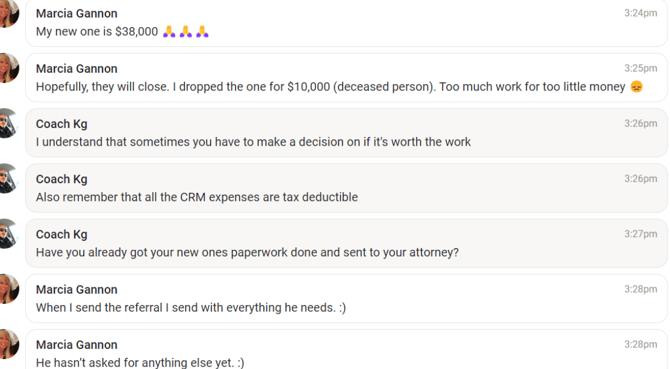Select the 'I understand that sometimes' message text
The height and width of the screenshot is (369, 670).
point(253,142)
